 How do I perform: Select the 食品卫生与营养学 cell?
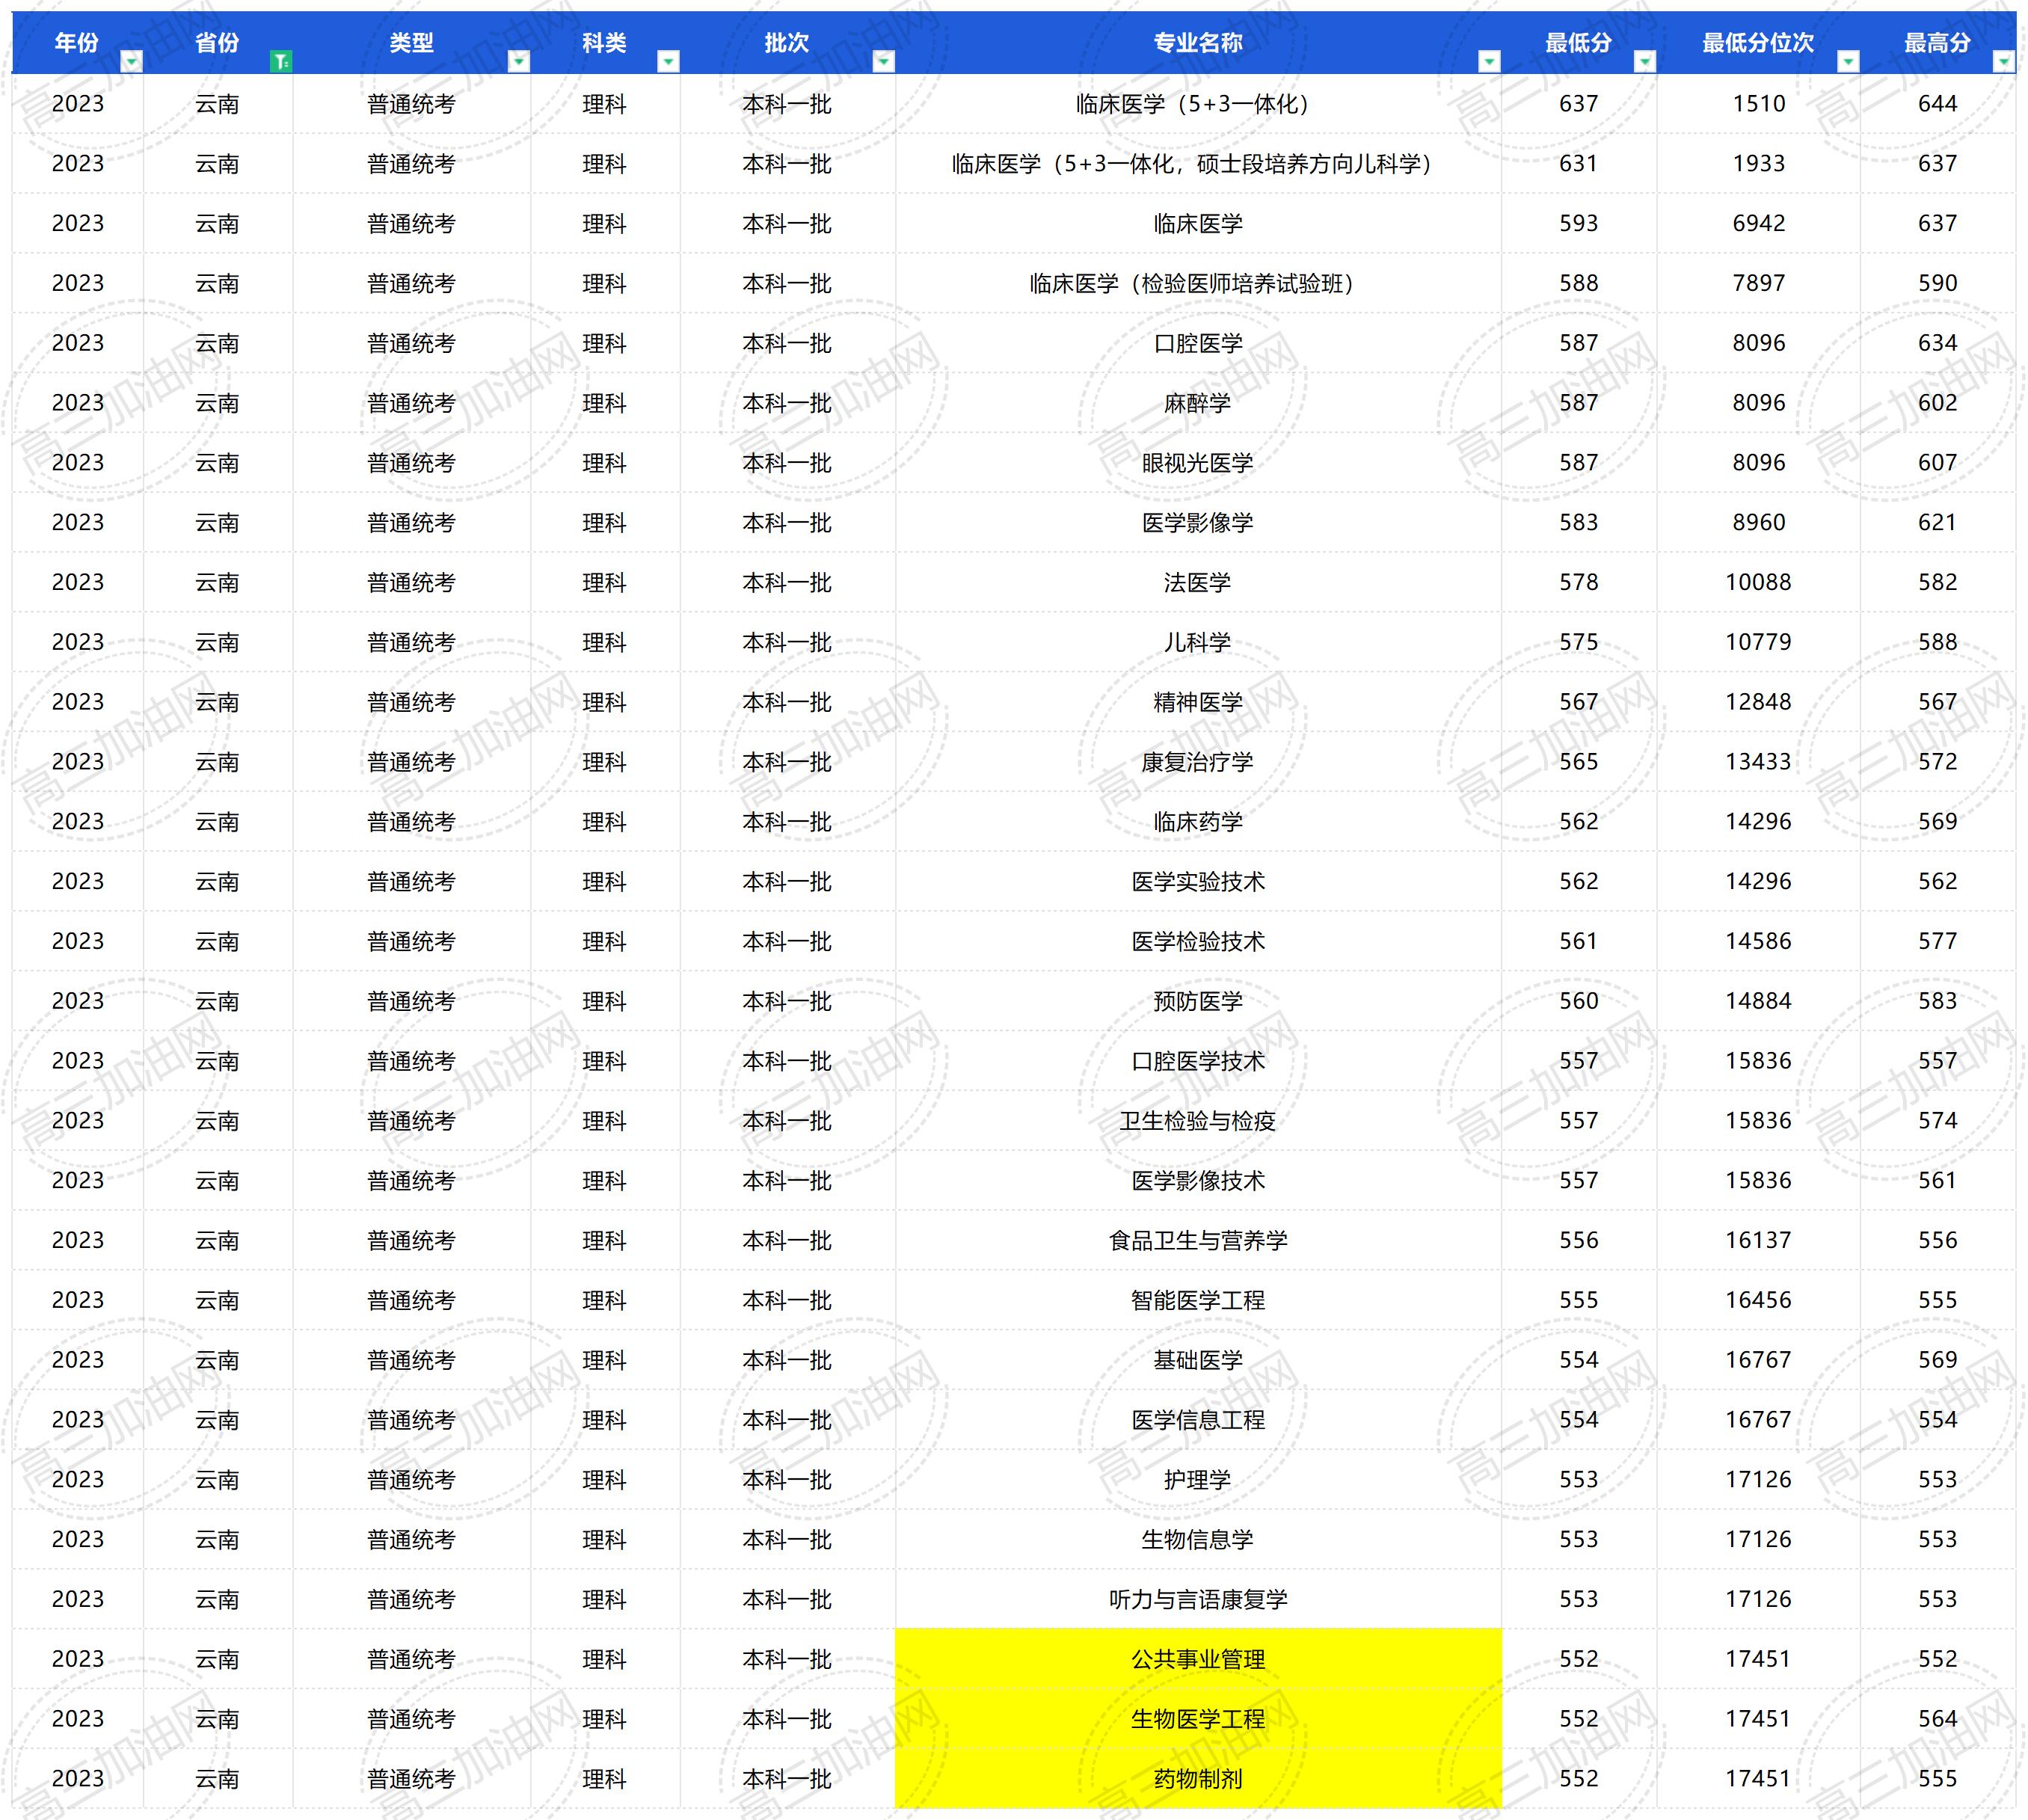pos(1198,1240)
